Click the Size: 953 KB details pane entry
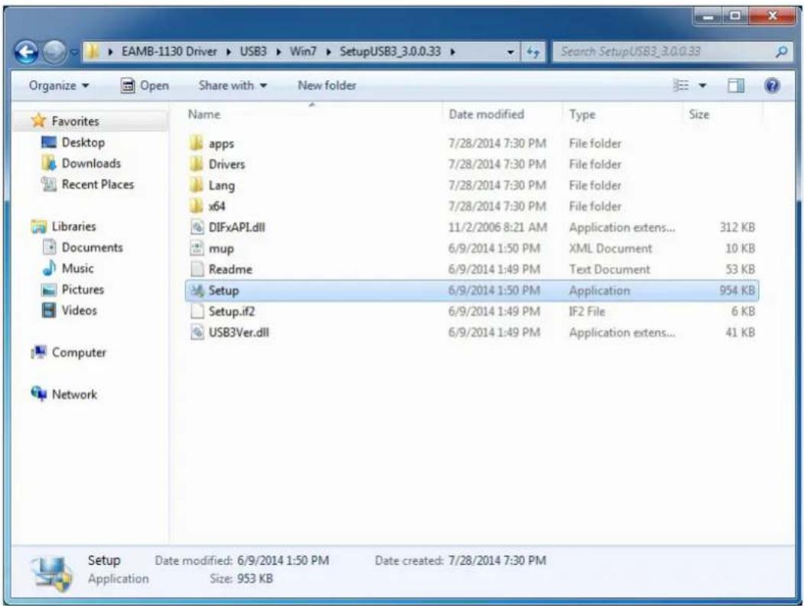This screenshot has height=606, width=804. 241,578
